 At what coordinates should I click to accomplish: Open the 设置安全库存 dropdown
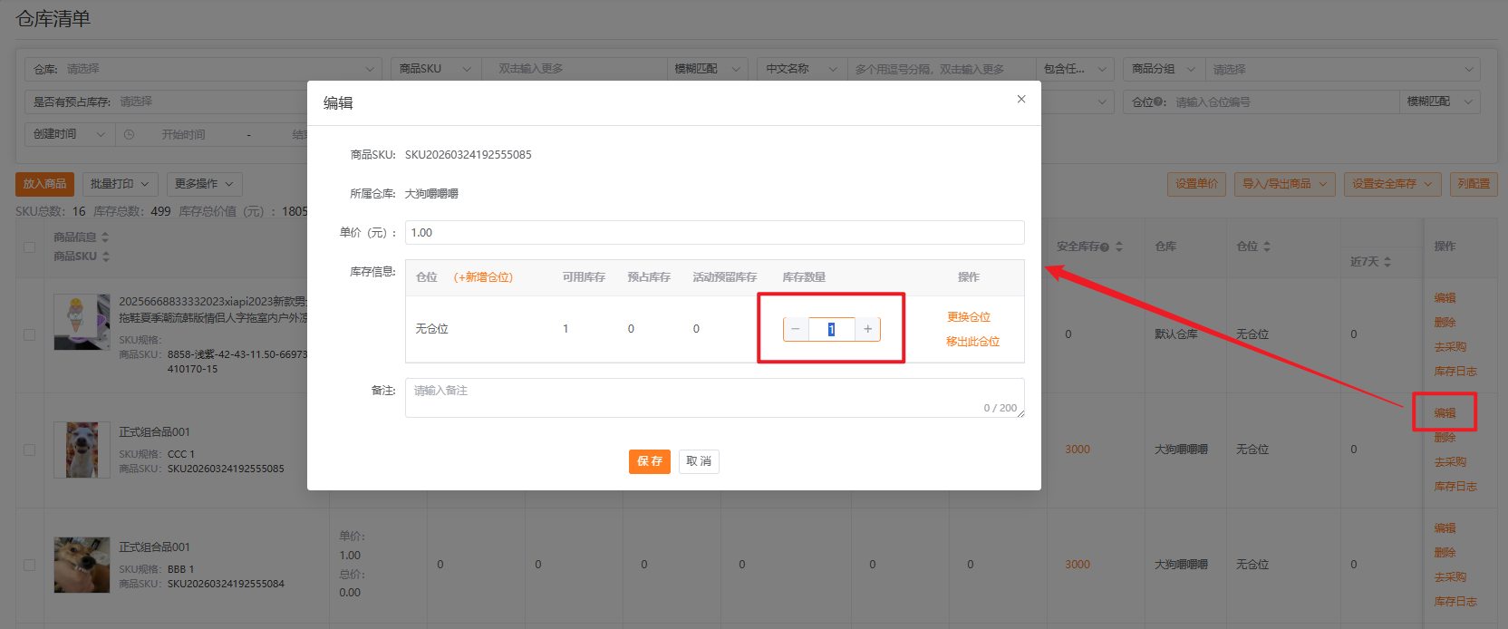click(x=1393, y=184)
